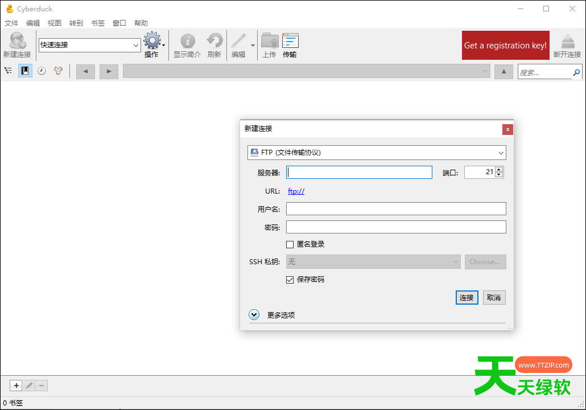Viewport: 586px width, 410px height.
Task: Open the Quick Connect (快速连接) combo box
Action: [x=90, y=45]
